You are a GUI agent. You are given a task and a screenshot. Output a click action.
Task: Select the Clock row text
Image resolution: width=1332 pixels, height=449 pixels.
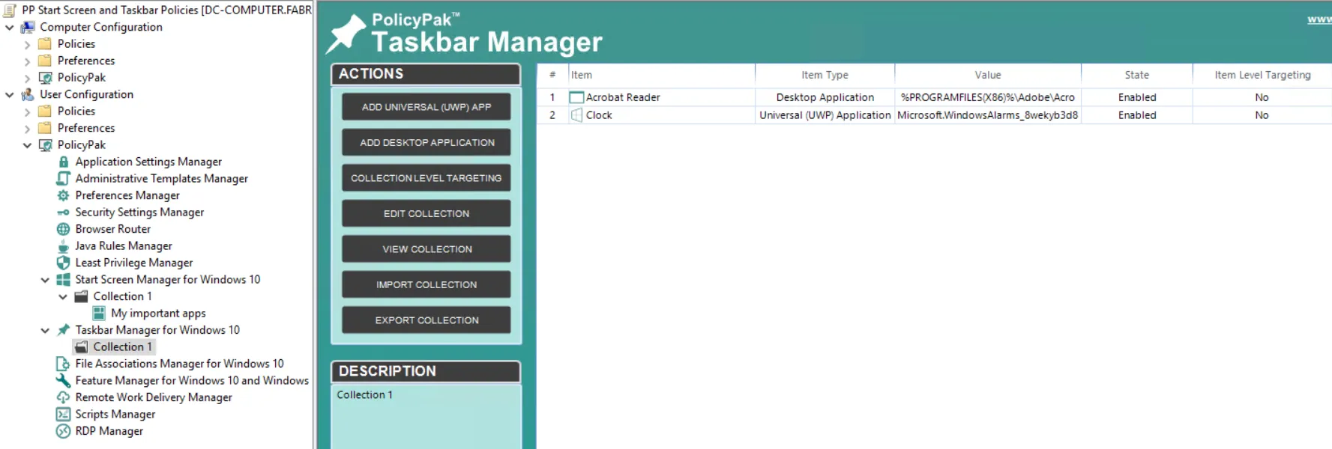tap(599, 115)
